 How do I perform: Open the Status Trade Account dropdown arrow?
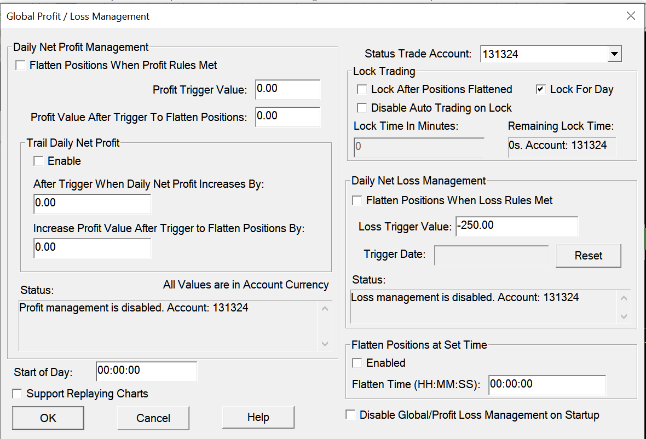pos(615,54)
